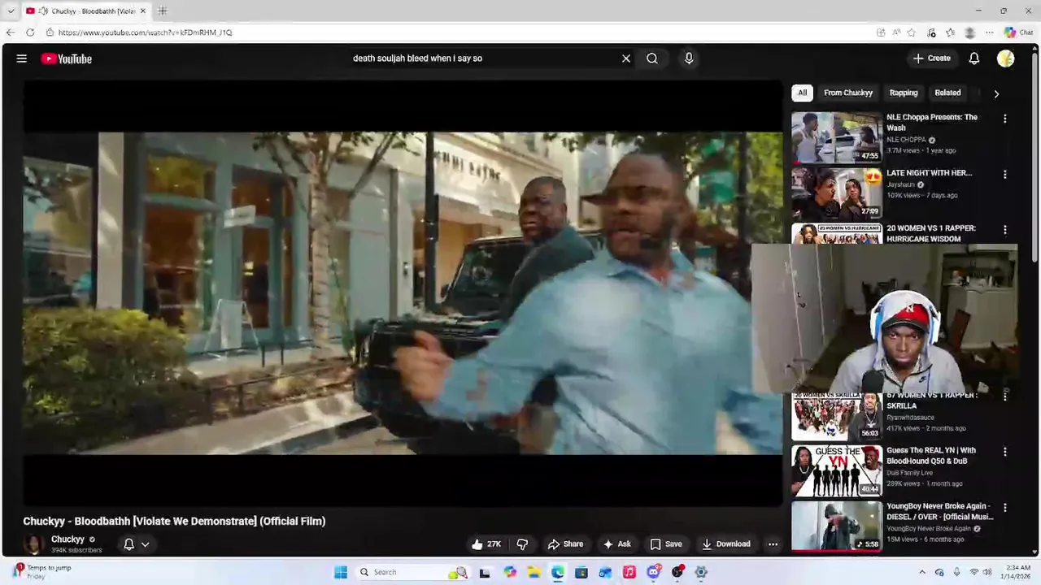Open YoungBoy Never Broke Again DIESEL title link
1041x585 pixels.
pos(940,511)
